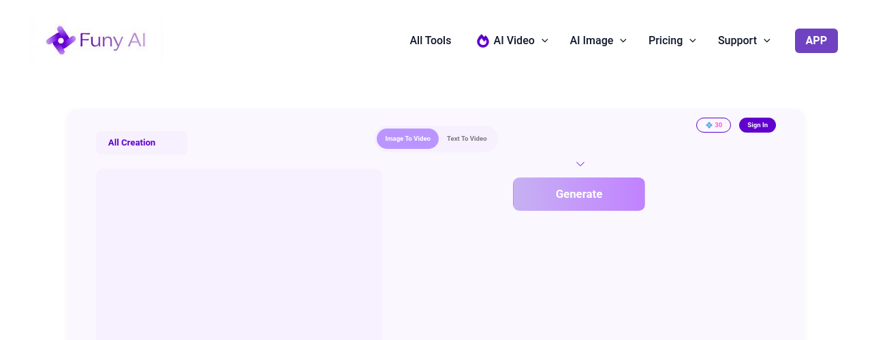Expand options using chevron above Generate
Viewport: 872px width, 340px height.
pyautogui.click(x=580, y=164)
